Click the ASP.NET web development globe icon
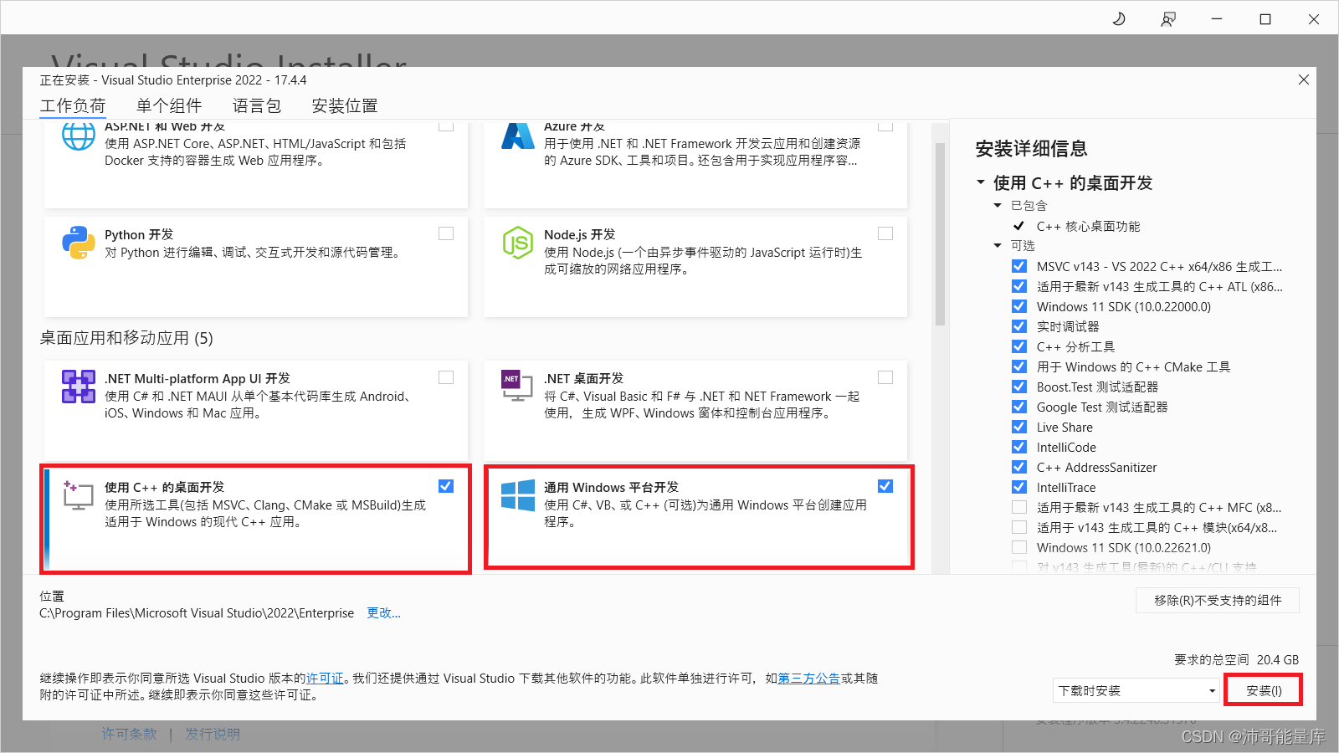This screenshot has height=753, width=1339. pos(79,136)
